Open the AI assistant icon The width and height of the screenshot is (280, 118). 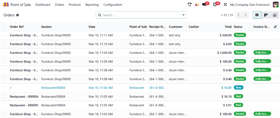coord(197,5)
